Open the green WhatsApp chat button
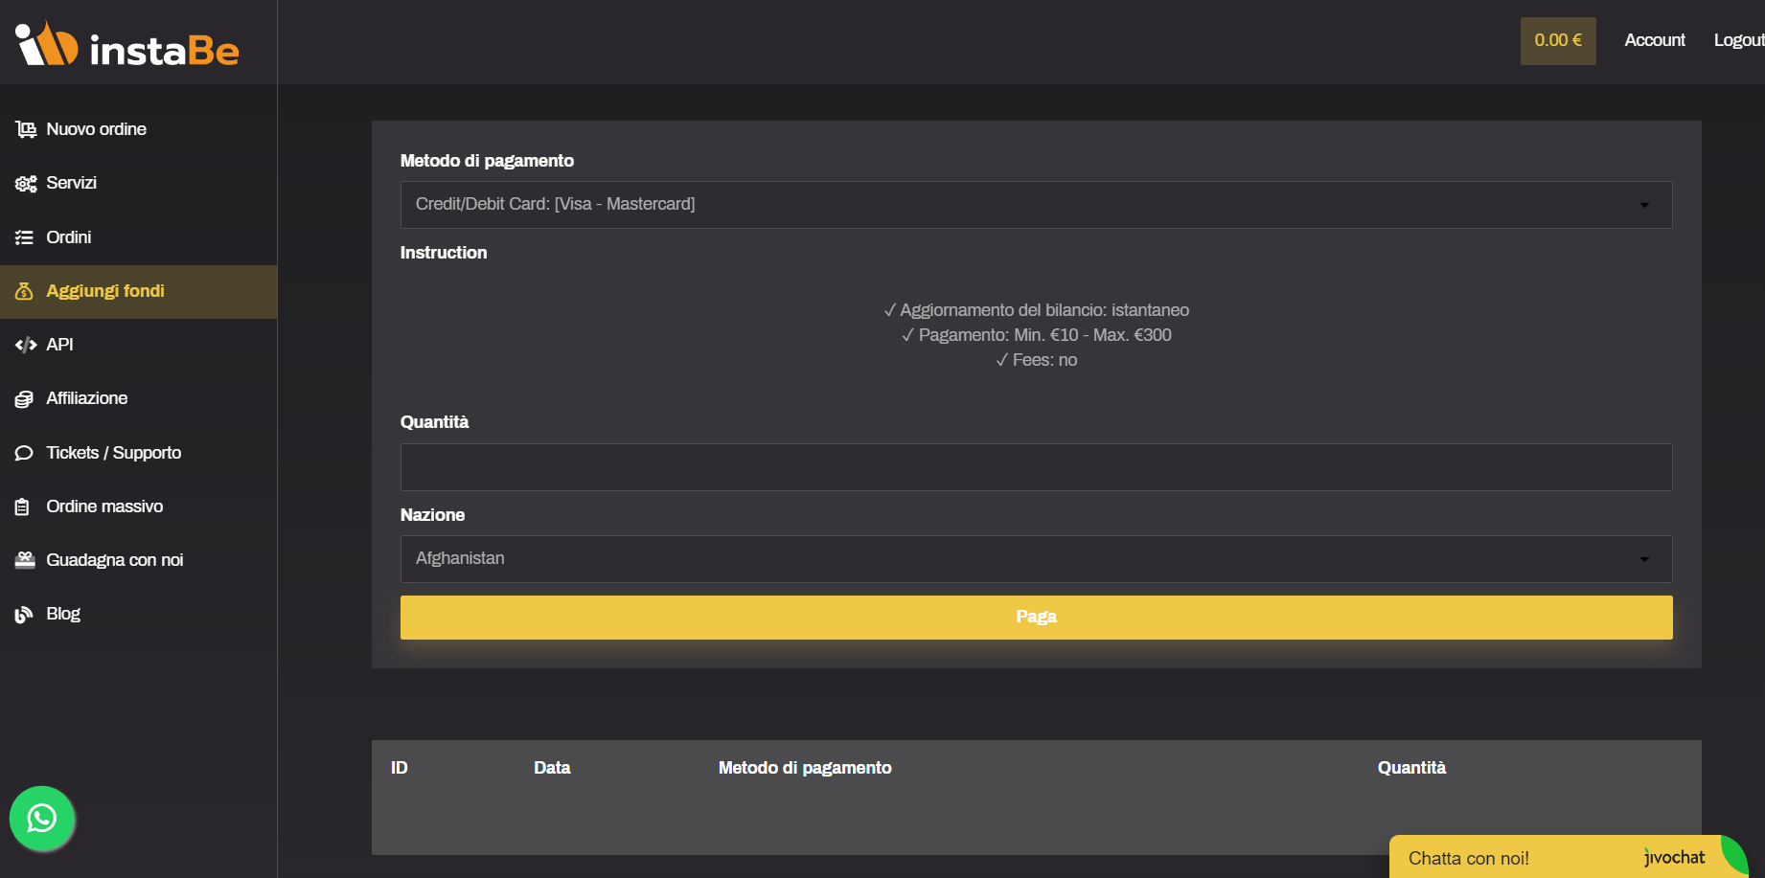Viewport: 1765px width, 878px height. coord(42,819)
